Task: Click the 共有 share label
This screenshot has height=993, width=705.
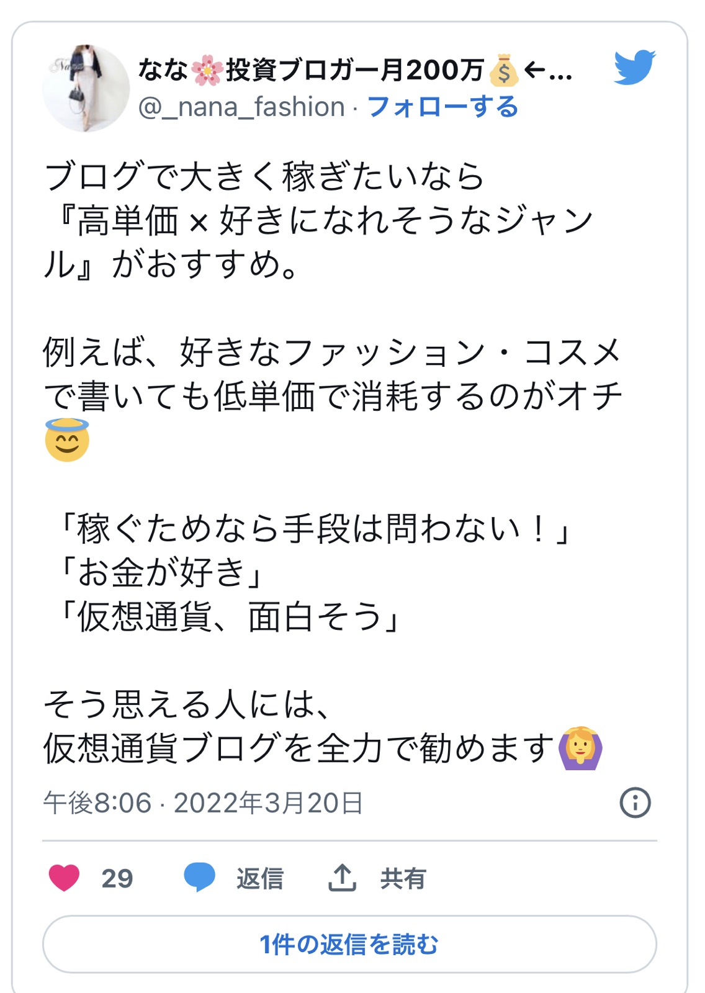Action: tap(403, 878)
